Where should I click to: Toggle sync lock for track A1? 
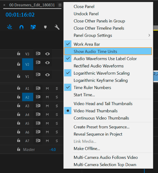pyautogui.click(x=38, y=88)
